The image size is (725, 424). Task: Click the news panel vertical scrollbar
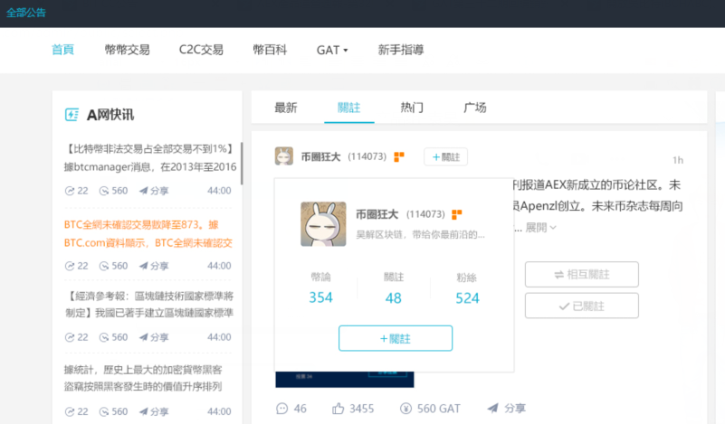pyautogui.click(x=241, y=163)
